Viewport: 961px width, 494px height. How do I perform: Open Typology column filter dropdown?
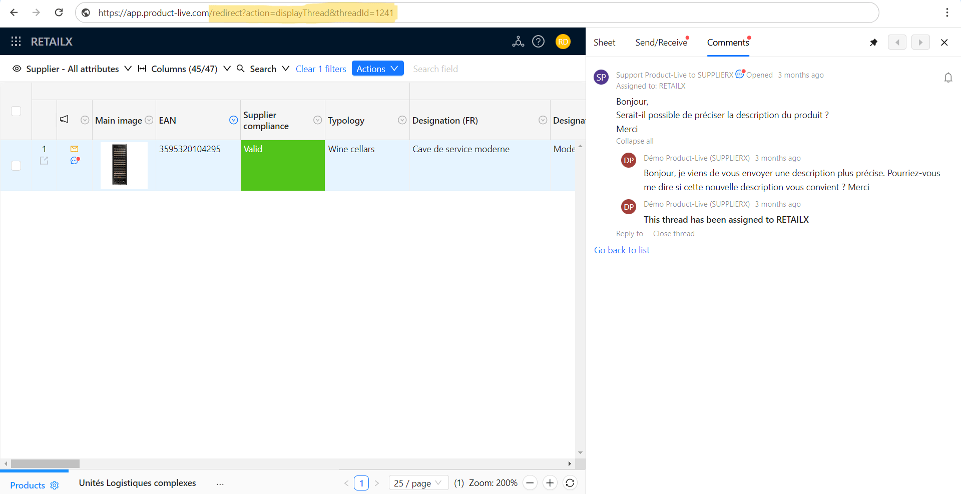point(402,120)
